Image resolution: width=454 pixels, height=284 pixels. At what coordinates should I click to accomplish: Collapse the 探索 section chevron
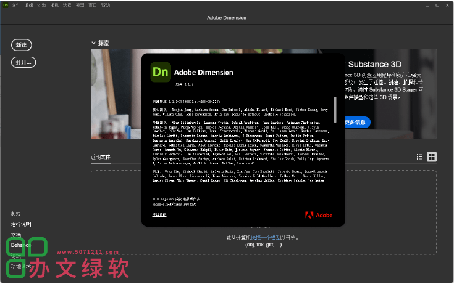pos(93,43)
